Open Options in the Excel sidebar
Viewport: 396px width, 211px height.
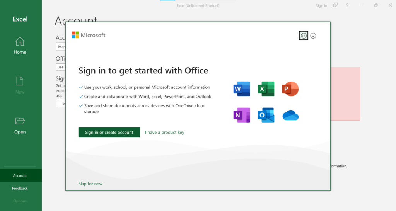[21, 201]
